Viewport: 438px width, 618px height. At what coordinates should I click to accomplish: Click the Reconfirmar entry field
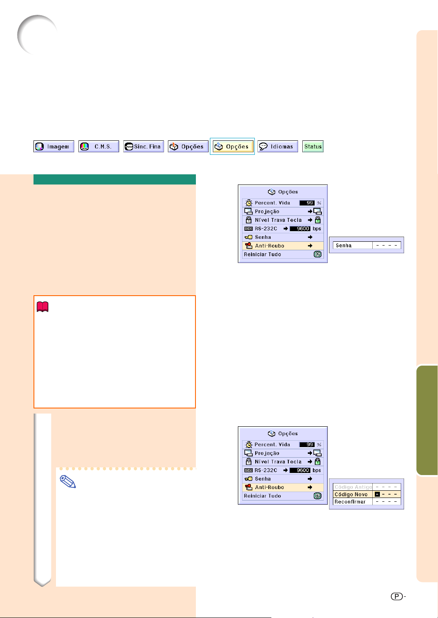coord(387,501)
